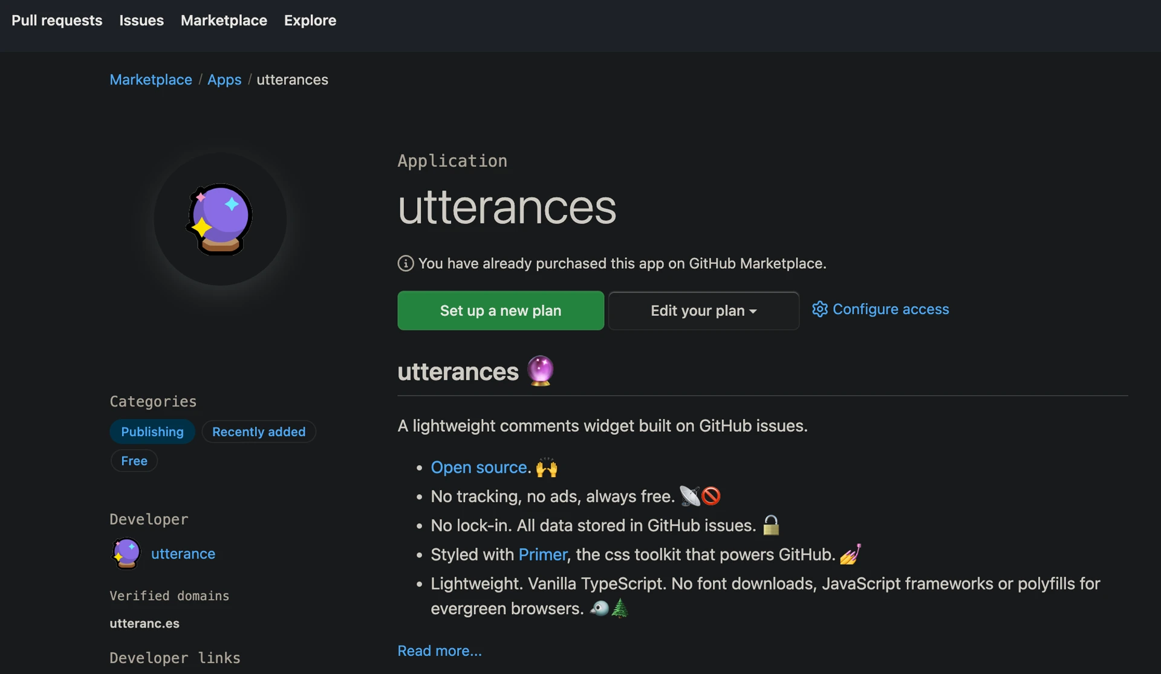1161x674 pixels.
Task: Open the Configure access link
Action: click(891, 309)
